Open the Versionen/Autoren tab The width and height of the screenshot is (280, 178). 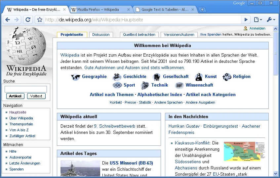(x=179, y=35)
